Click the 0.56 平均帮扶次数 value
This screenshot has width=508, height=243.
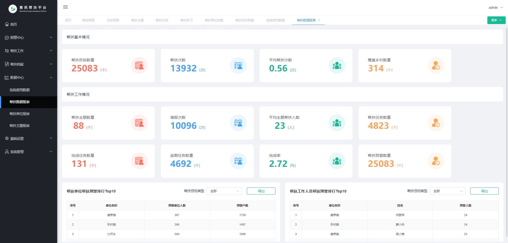tap(278, 68)
